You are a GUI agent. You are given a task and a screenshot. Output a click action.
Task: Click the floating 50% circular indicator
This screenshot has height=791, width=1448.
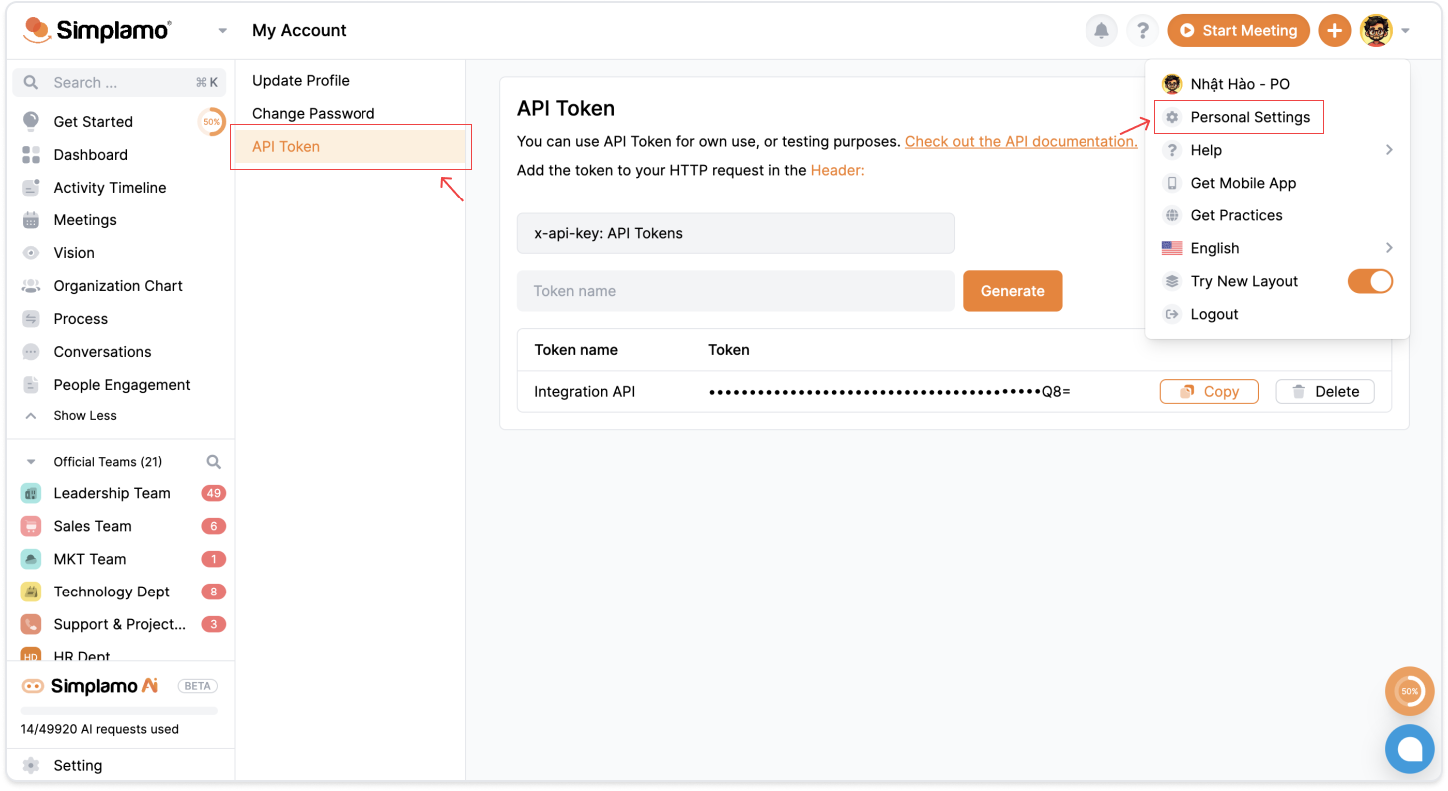pos(1409,691)
